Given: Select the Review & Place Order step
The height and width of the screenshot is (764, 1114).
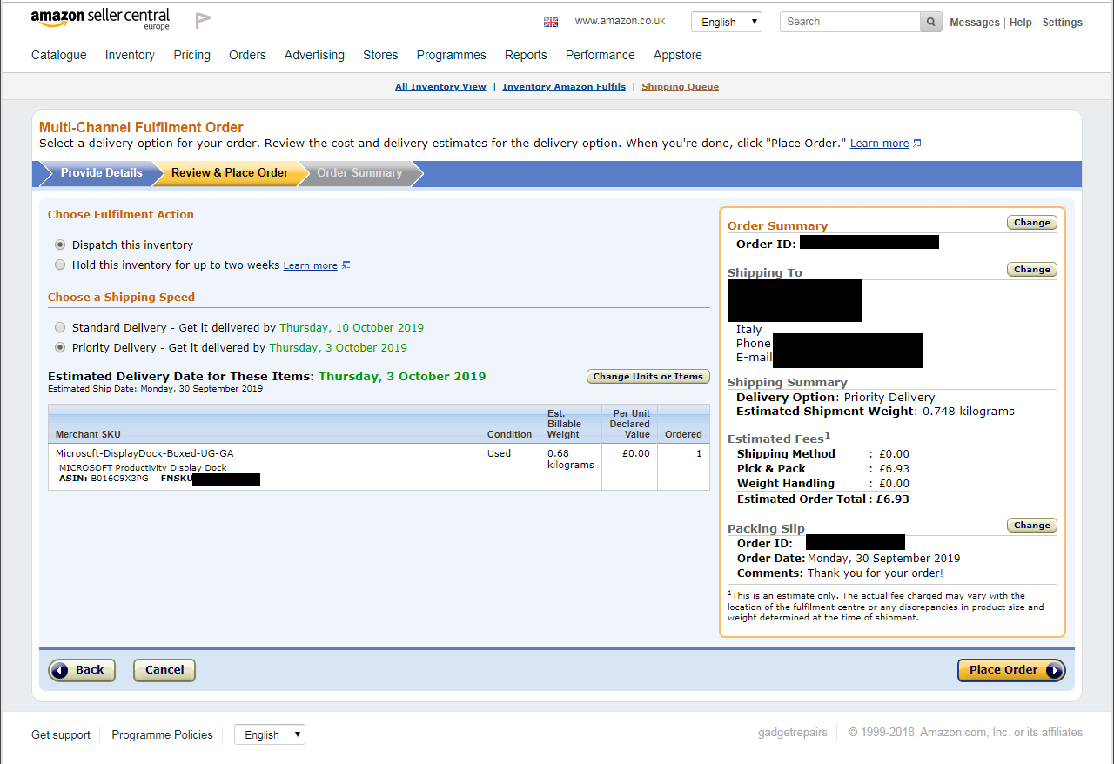Looking at the screenshot, I should (230, 173).
